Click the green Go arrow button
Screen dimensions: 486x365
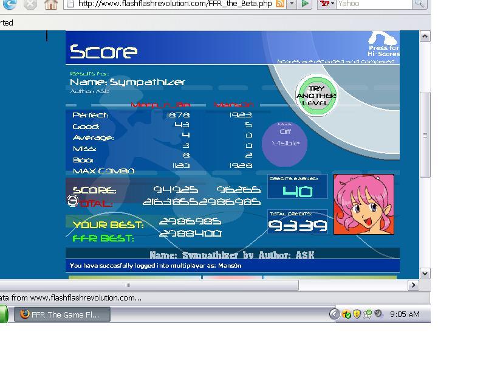[x=305, y=4]
